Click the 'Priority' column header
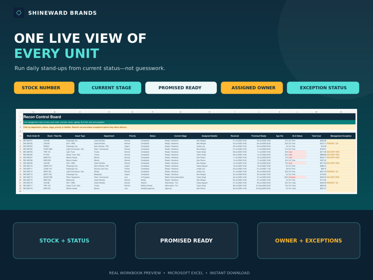 (x=132, y=136)
